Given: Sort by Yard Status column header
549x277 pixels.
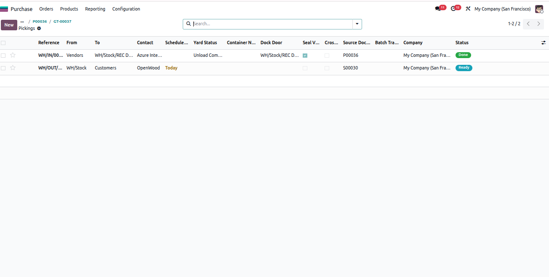Looking at the screenshot, I should tap(205, 43).
